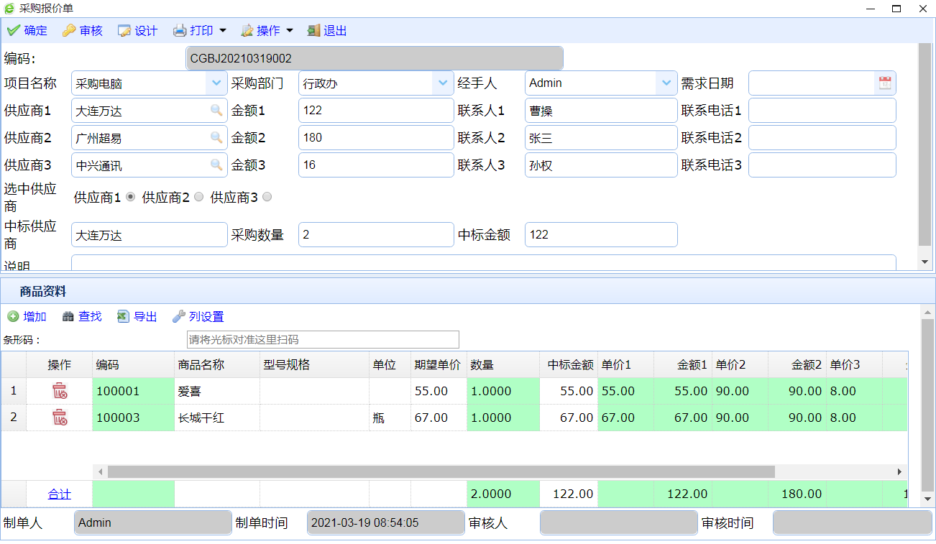Expand the 经手人 dropdown
This screenshot has width=936, height=544.
(666, 83)
